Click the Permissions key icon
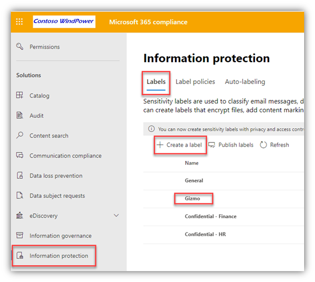The image size is (315, 282). click(x=20, y=46)
